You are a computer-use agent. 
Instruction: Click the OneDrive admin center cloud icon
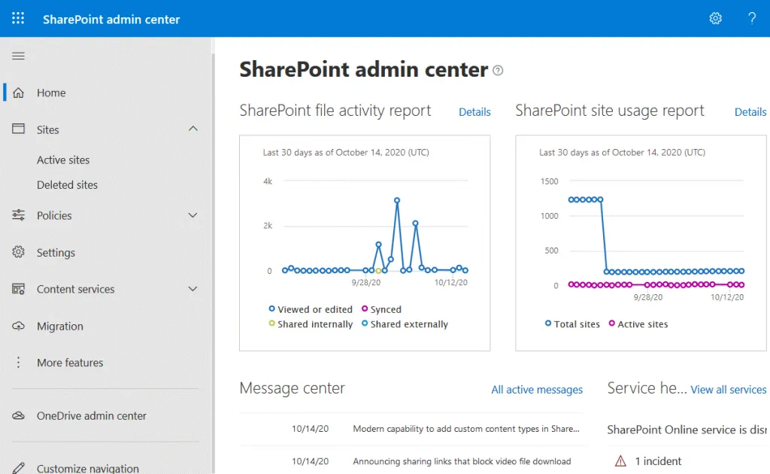coord(20,415)
